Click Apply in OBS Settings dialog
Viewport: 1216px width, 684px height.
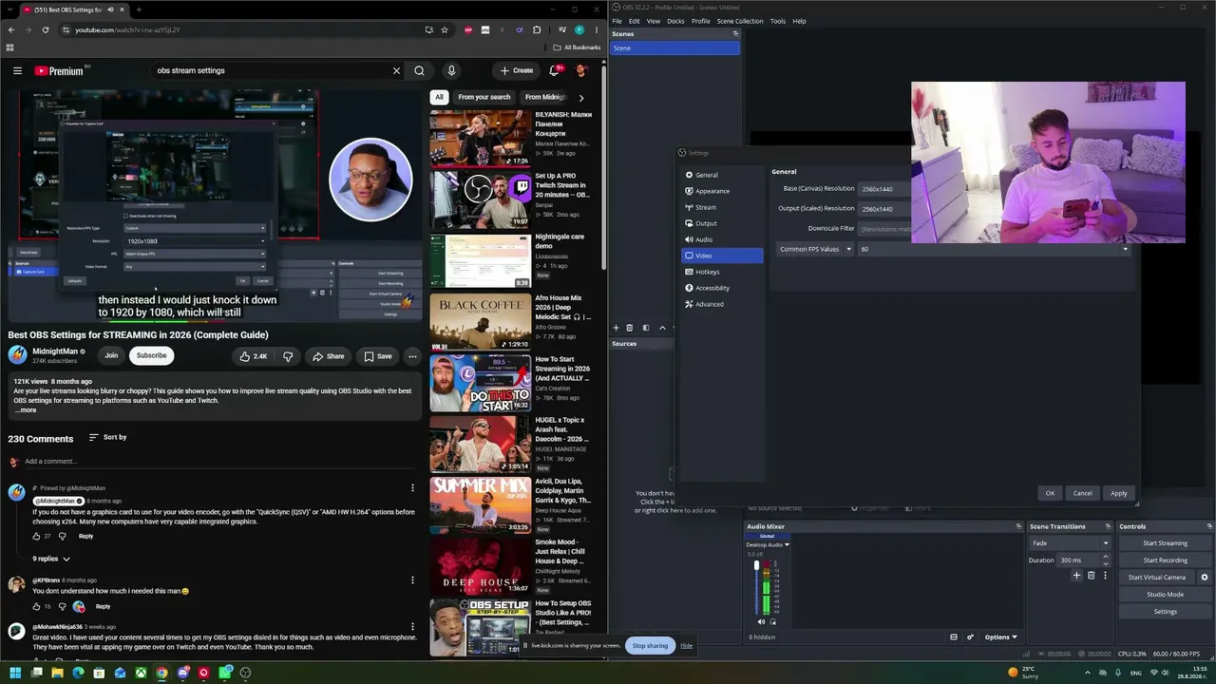(1118, 493)
